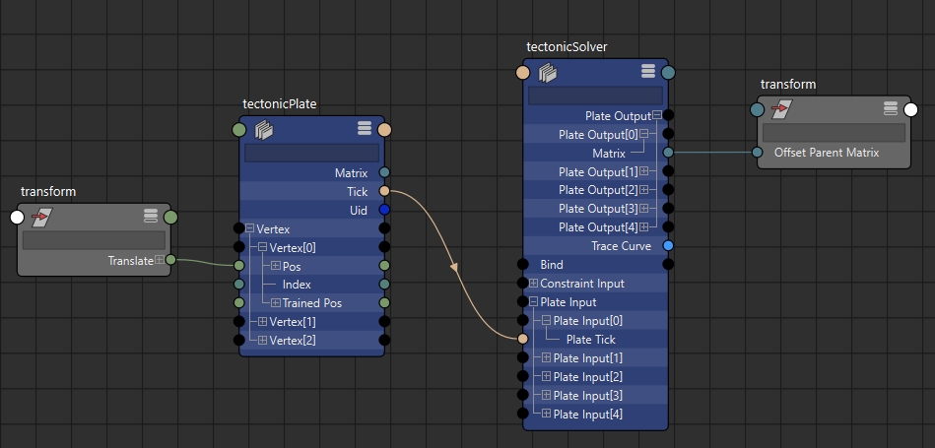935x448 pixels.
Task: Collapse the Vertex[0] attribute group
Action: pos(263,247)
